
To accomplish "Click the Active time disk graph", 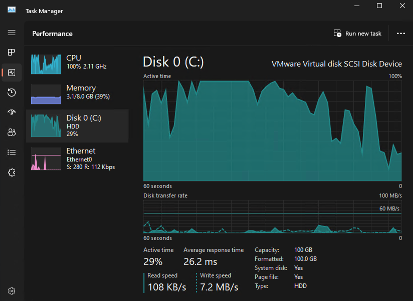I will (272, 131).
